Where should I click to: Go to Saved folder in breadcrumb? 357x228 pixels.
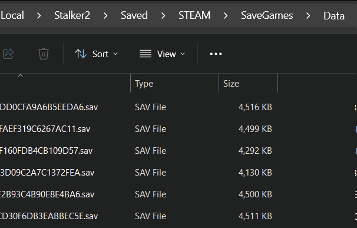134,15
